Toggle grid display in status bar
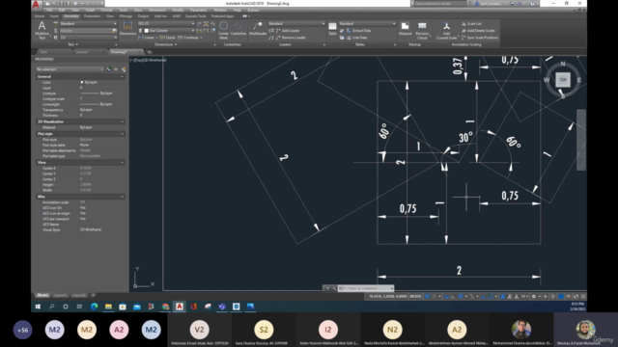Image resolution: width=618 pixels, height=347 pixels. tap(427, 297)
